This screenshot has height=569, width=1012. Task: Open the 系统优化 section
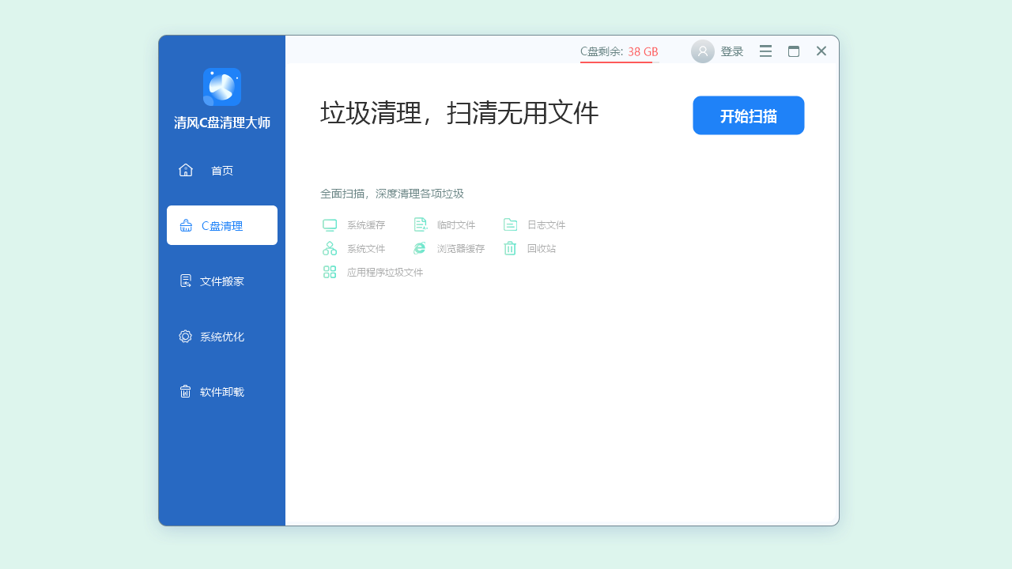(x=221, y=336)
